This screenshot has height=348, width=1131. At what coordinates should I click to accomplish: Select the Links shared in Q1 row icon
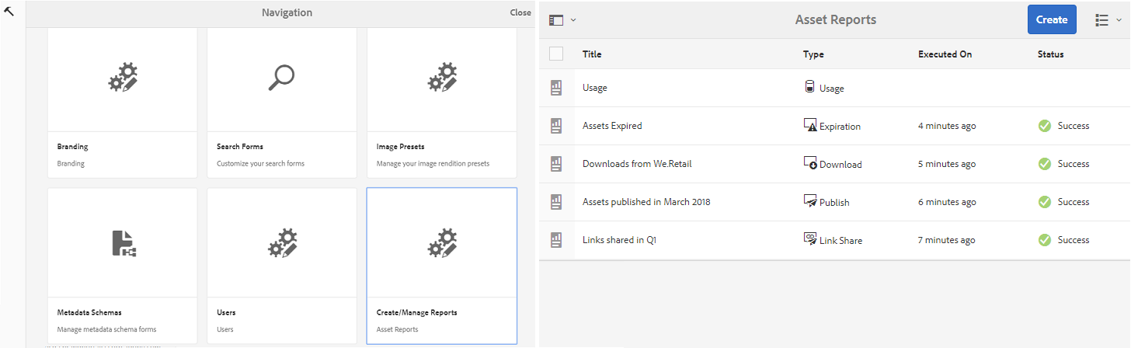click(555, 240)
